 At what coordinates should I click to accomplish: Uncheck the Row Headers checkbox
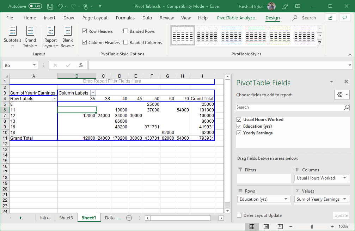pyautogui.click(x=85, y=31)
